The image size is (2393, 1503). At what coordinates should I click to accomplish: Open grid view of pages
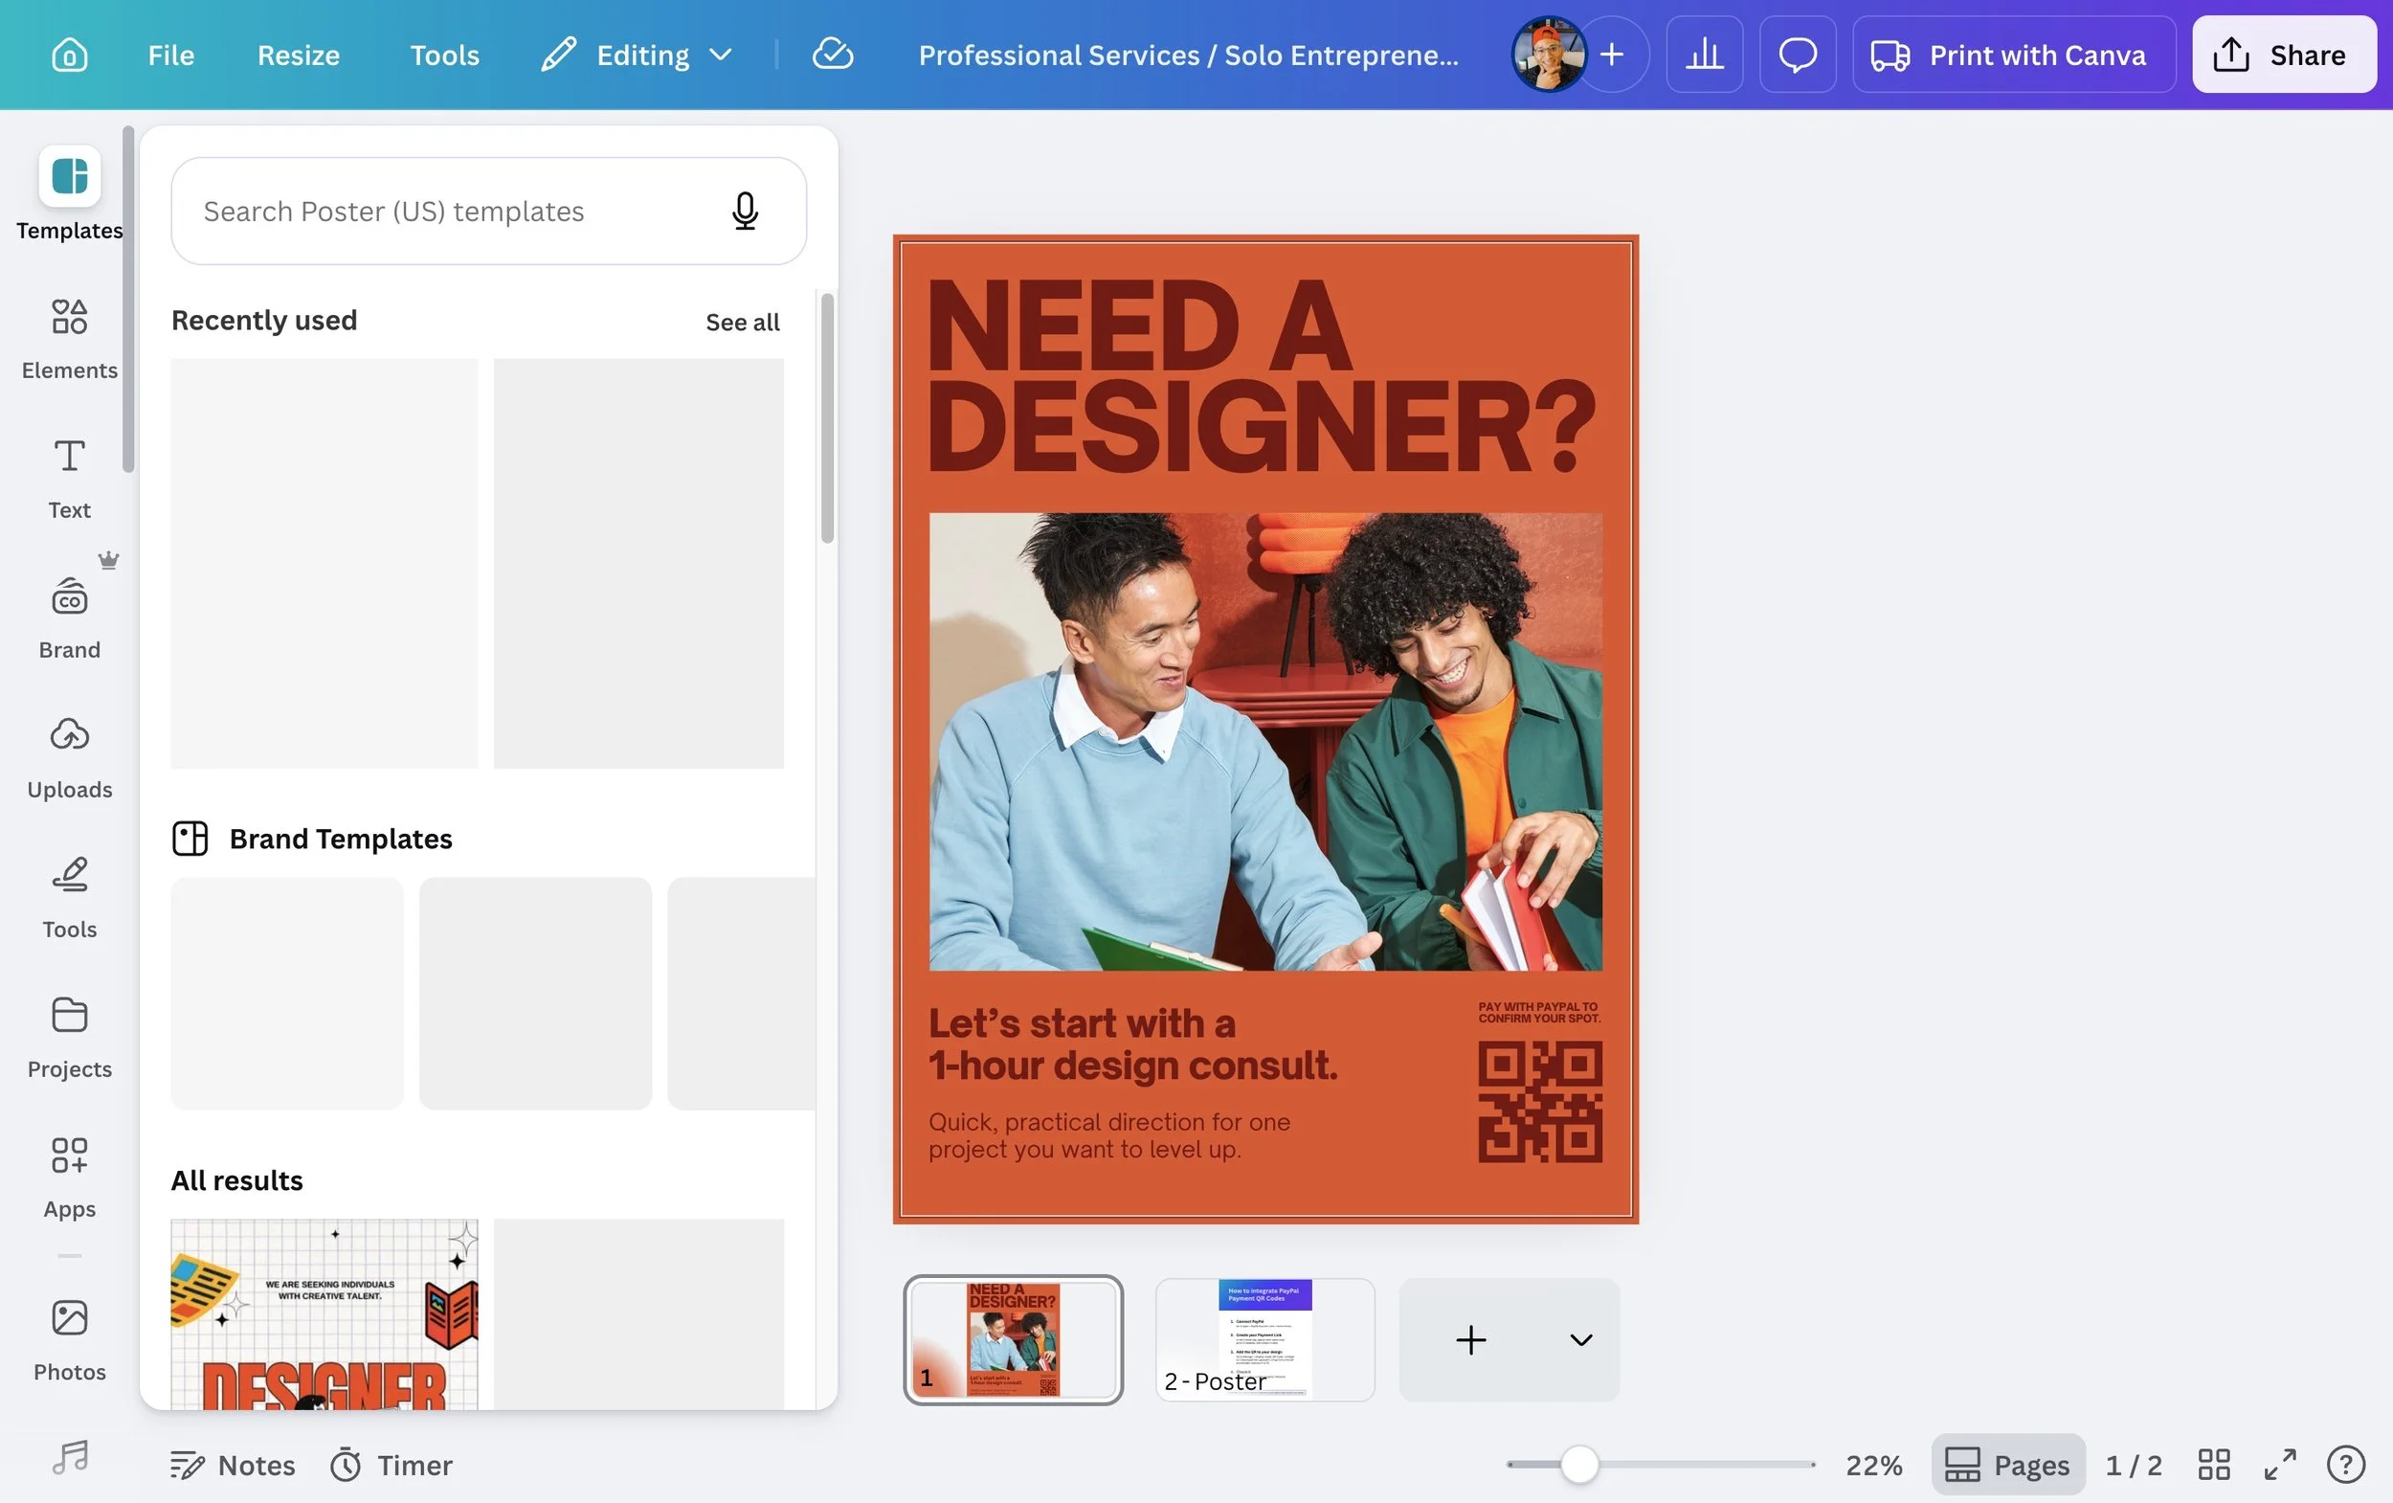[x=2213, y=1465]
